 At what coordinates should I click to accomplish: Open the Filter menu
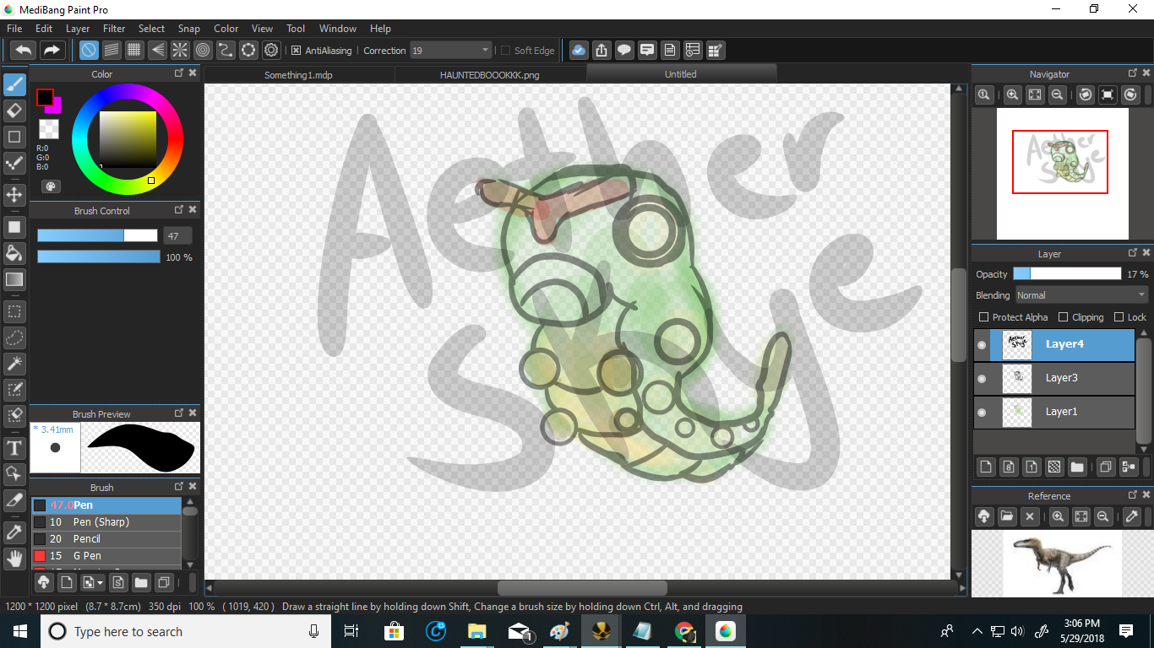click(114, 29)
